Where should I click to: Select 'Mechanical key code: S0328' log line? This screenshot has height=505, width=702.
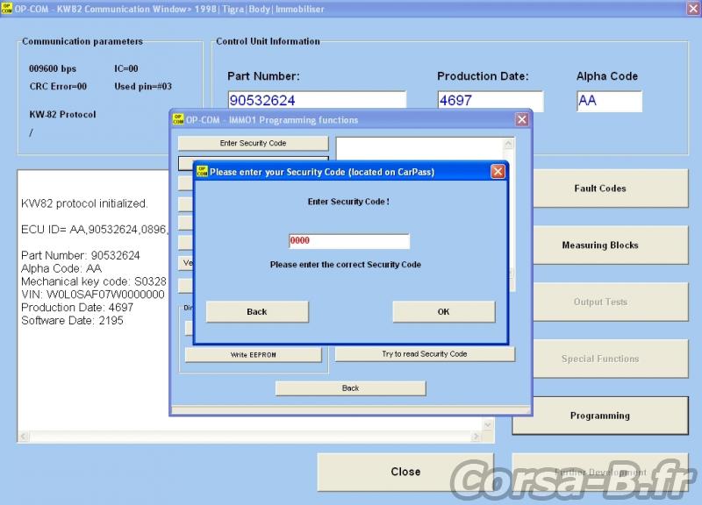coord(94,281)
